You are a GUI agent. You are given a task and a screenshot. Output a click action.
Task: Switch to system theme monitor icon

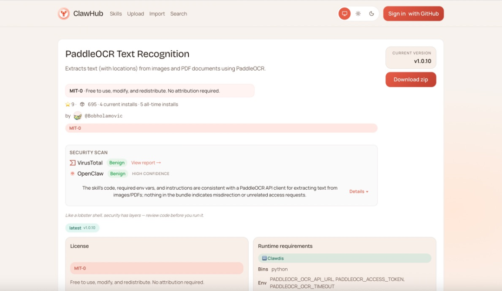344,14
